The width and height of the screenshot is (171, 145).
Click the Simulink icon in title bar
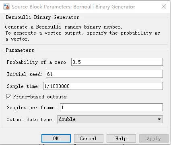6,6
